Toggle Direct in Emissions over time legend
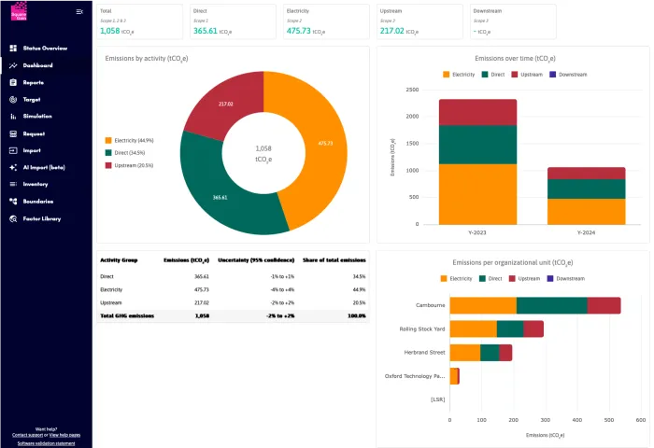The height and width of the screenshot is (448, 654). pyautogui.click(x=493, y=75)
